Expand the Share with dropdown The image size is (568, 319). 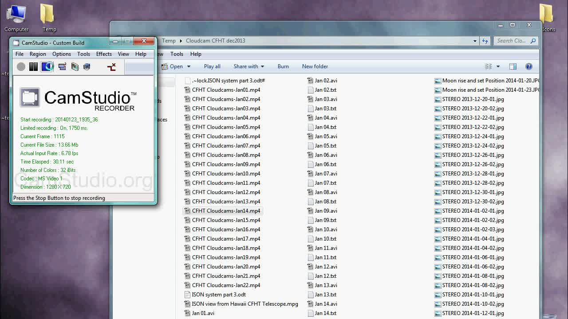tap(249, 66)
